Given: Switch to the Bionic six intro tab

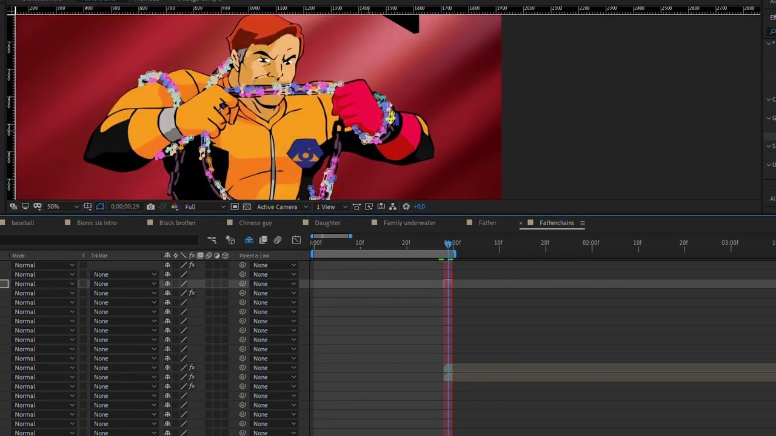Looking at the screenshot, I should point(96,223).
